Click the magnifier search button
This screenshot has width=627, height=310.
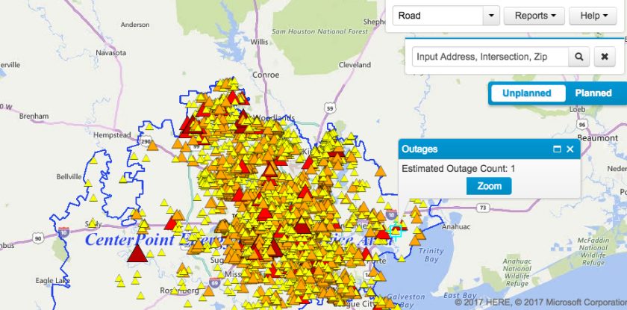coord(579,57)
